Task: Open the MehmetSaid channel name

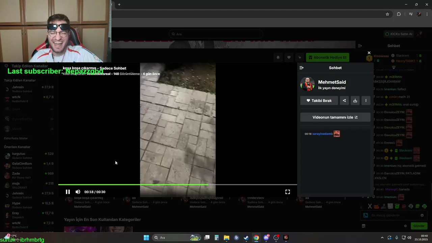Action: point(332,82)
